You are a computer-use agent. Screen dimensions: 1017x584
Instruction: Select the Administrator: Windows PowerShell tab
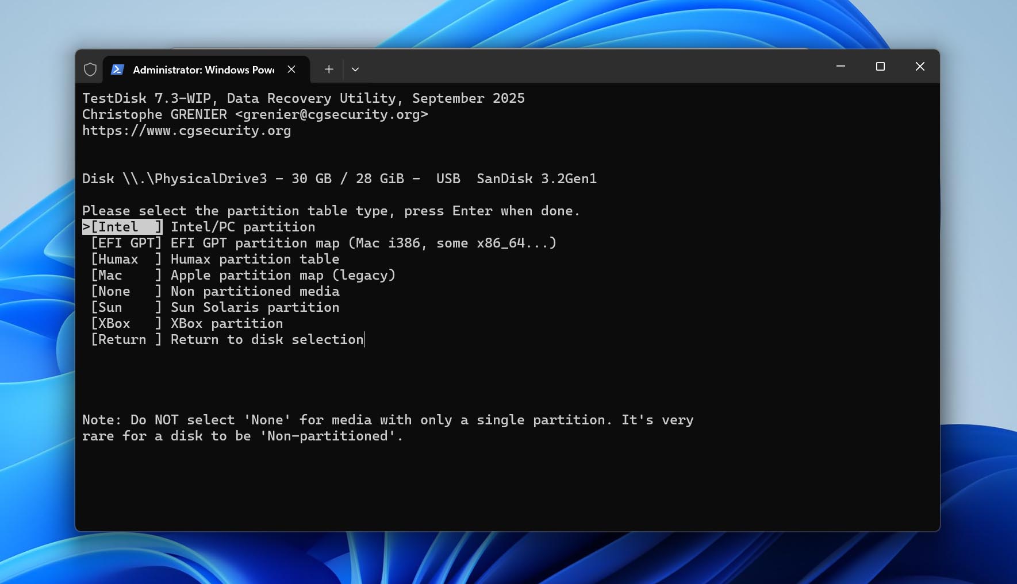pos(206,69)
